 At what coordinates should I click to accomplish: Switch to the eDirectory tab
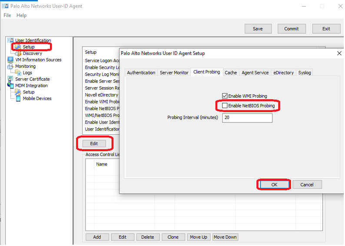click(x=284, y=73)
